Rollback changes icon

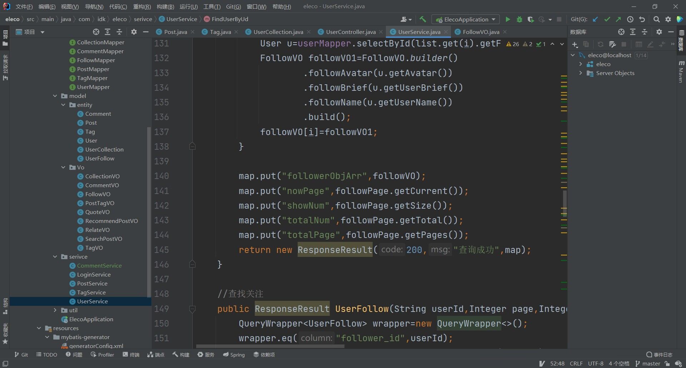click(x=642, y=19)
